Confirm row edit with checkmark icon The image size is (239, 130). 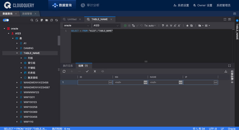[87, 71]
